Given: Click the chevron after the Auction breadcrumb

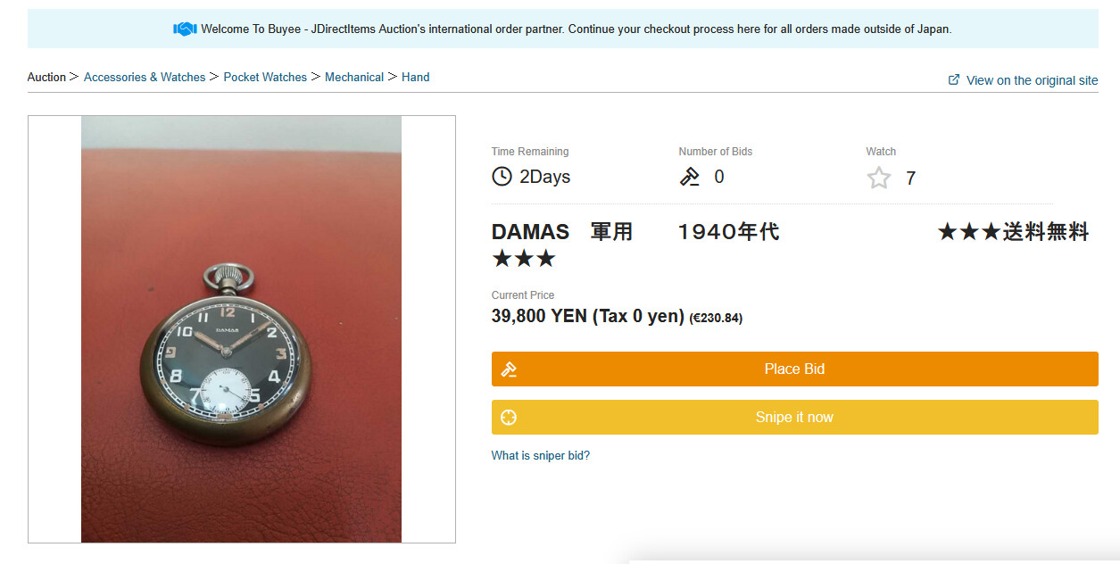Looking at the screenshot, I should point(74,77).
